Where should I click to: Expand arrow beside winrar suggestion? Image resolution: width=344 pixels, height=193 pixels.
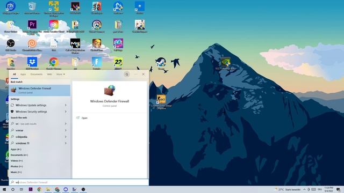[x=66, y=130]
